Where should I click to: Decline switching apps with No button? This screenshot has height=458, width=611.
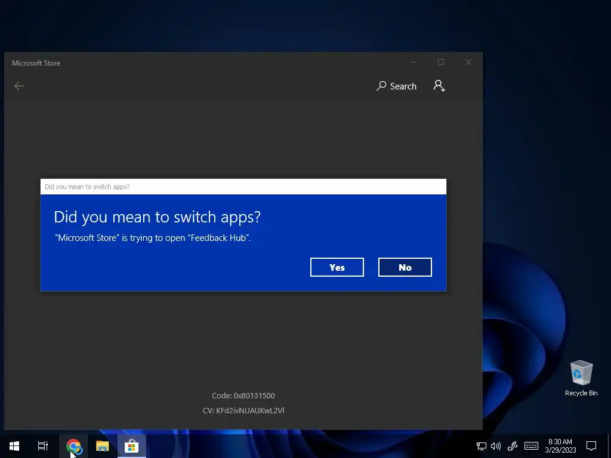tap(405, 267)
